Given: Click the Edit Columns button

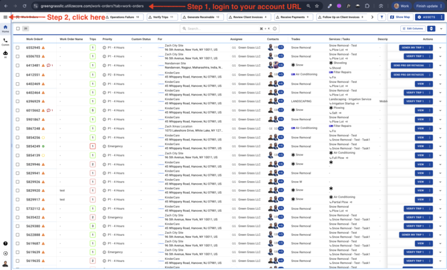Looking at the screenshot, I should click(x=413, y=29).
